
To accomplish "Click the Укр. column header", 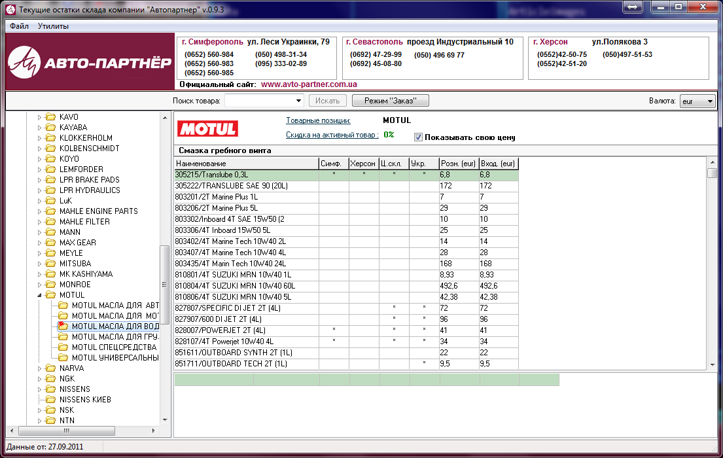I will pos(424,164).
